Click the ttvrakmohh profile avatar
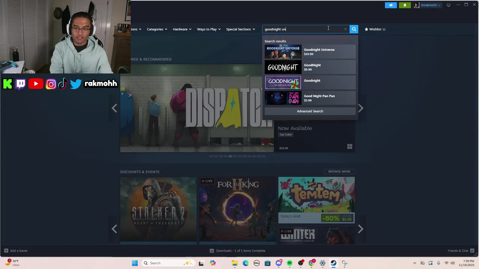The width and height of the screenshot is (479, 269). [416, 5]
